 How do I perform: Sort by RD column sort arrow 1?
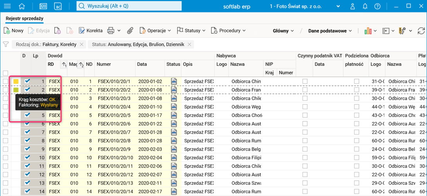click(64, 65)
